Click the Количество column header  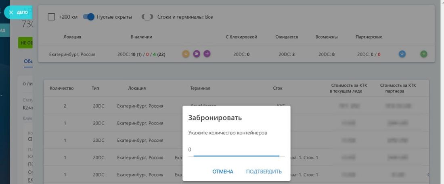(x=62, y=88)
